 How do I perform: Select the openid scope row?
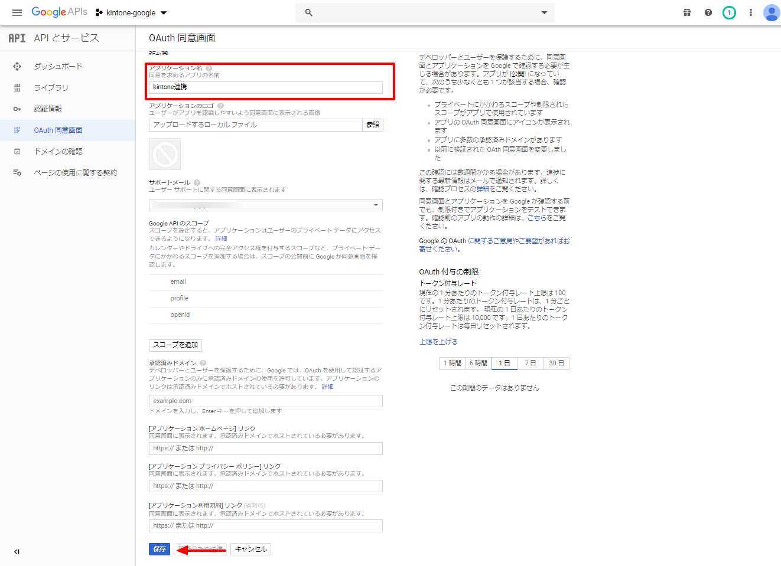[x=266, y=315]
